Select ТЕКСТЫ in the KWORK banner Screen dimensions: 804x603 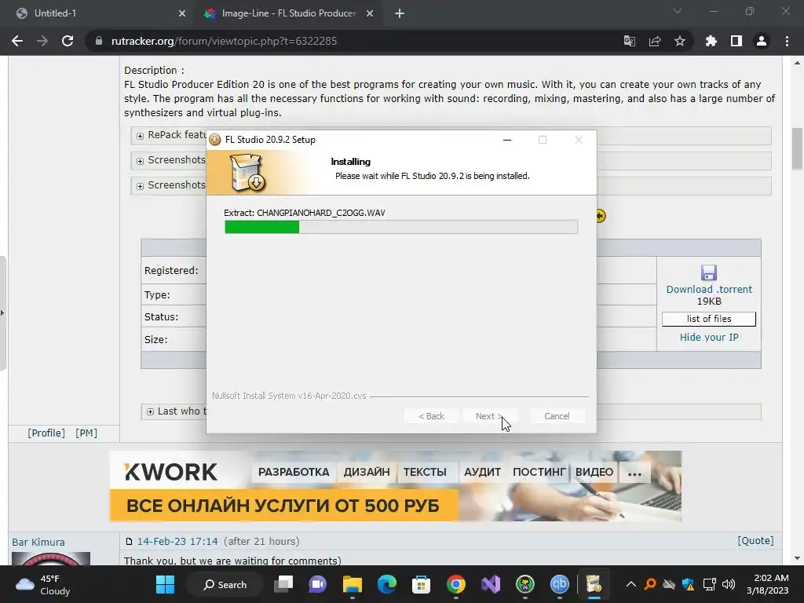(425, 472)
